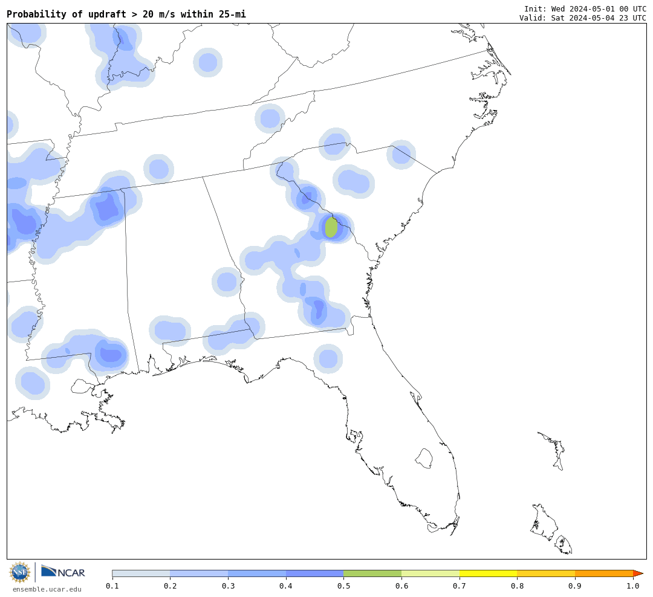Click the NCAR logo

[x=63, y=572]
